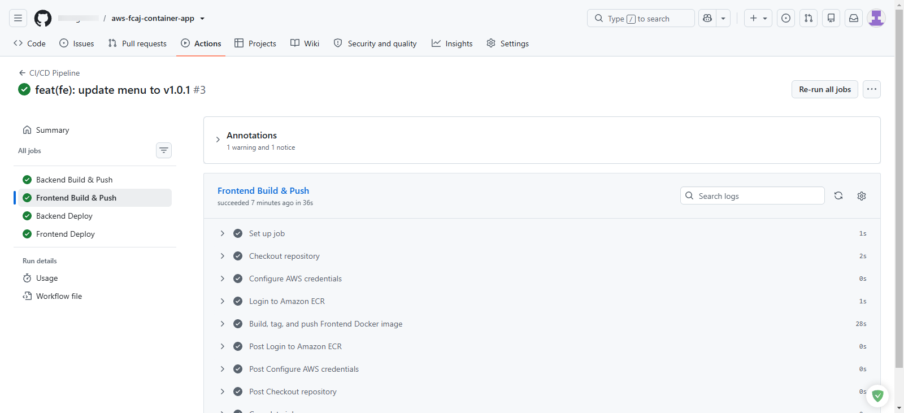
Task: Click the scrollbar down arrow
Action: point(899,408)
